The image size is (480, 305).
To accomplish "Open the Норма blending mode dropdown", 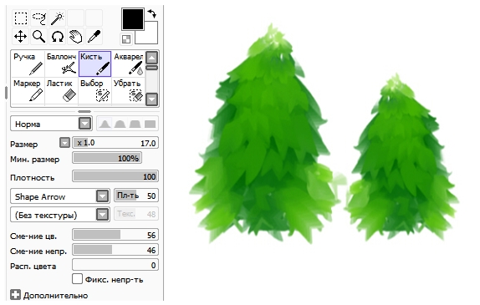I will [x=52, y=124].
